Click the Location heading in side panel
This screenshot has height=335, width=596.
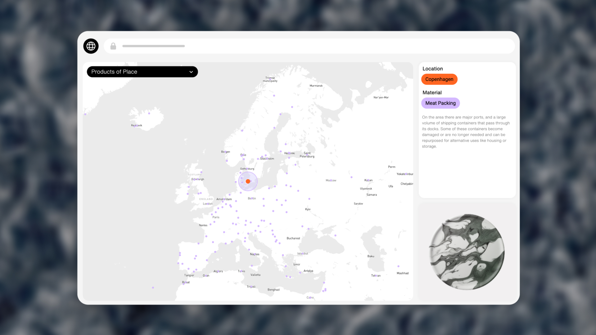(x=432, y=69)
